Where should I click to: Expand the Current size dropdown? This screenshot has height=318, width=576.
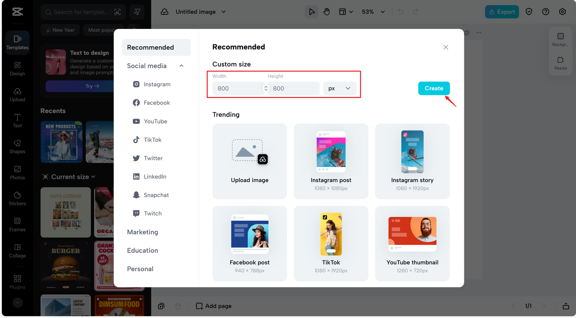coord(69,177)
